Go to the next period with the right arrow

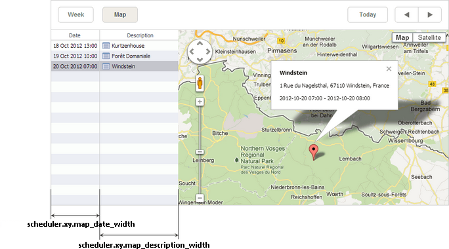pos(430,14)
